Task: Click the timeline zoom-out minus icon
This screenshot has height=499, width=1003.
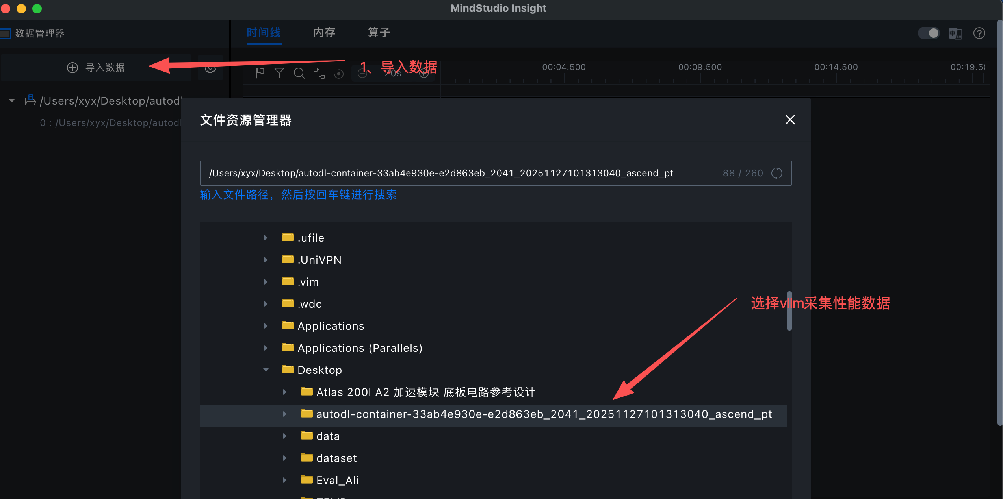Action: coord(362,73)
